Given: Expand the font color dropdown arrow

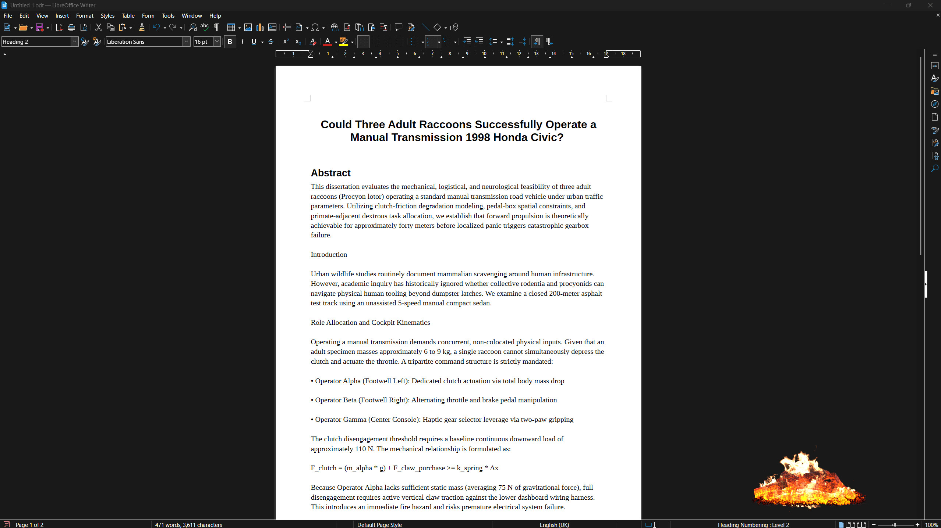Looking at the screenshot, I should click(x=336, y=42).
